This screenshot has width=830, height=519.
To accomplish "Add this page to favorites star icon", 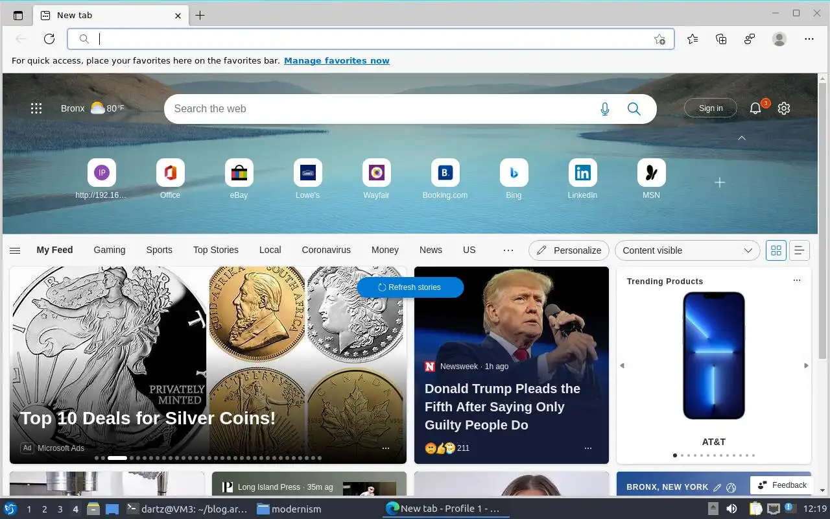I will click(659, 39).
